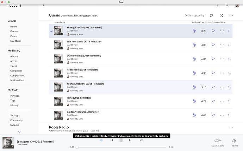Open Tags in sidebar
The width and height of the screenshot is (243, 151).
click(13, 101)
